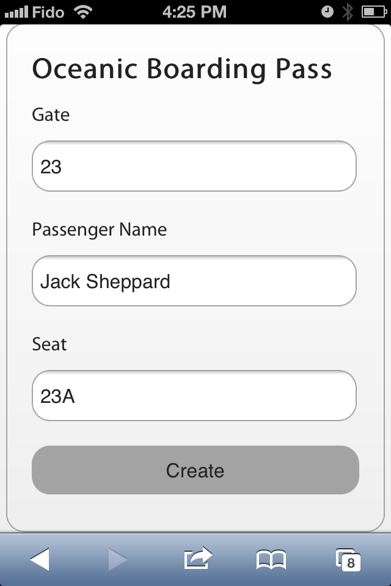Open the share action icon
Image resolution: width=391 pixels, height=586 pixels.
(197, 558)
